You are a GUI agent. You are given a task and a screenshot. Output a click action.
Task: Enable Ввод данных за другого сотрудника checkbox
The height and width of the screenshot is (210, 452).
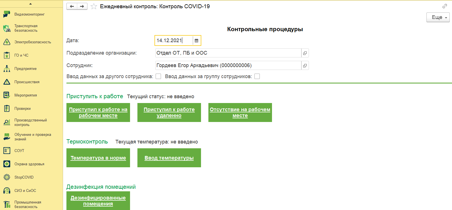pyautogui.click(x=158, y=76)
